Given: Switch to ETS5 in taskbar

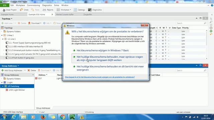Looking at the screenshot, I should tap(72, 117).
